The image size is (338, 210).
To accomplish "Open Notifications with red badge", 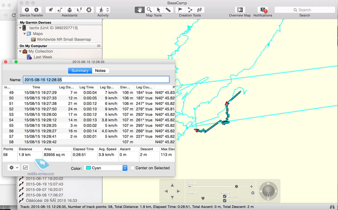I will pos(263,10).
